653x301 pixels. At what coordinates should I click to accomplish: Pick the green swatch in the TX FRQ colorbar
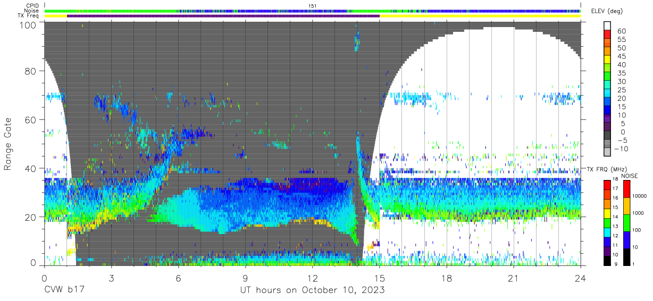coord(607,223)
